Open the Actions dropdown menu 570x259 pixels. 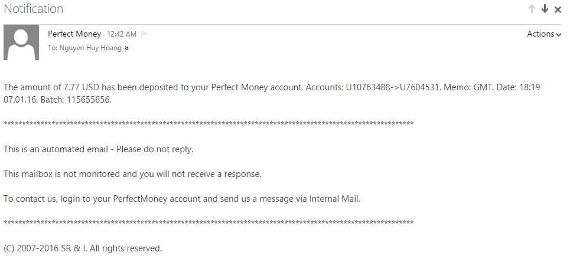(x=544, y=34)
